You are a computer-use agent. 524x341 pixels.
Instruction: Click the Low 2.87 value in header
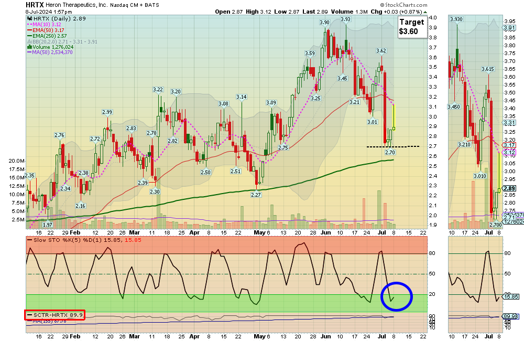click(287, 12)
